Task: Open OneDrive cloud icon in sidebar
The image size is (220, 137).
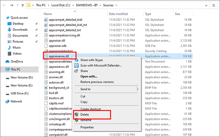Action: 7,61
